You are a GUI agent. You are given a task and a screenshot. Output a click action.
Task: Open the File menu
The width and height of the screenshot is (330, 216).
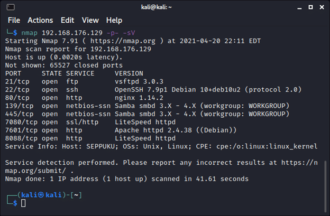click(x=14, y=20)
